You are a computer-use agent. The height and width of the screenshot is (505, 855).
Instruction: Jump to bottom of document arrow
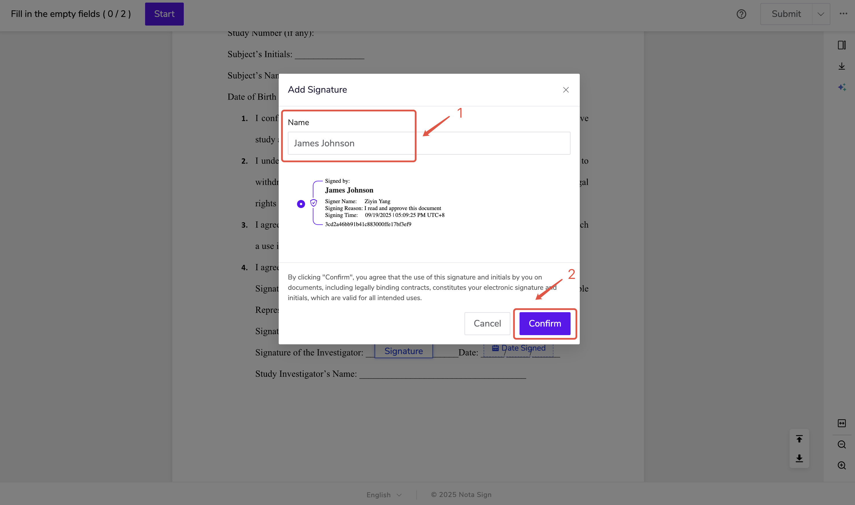tap(799, 458)
